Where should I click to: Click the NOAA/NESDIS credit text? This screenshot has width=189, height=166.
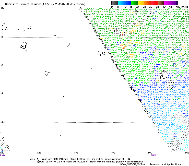pos(150,164)
